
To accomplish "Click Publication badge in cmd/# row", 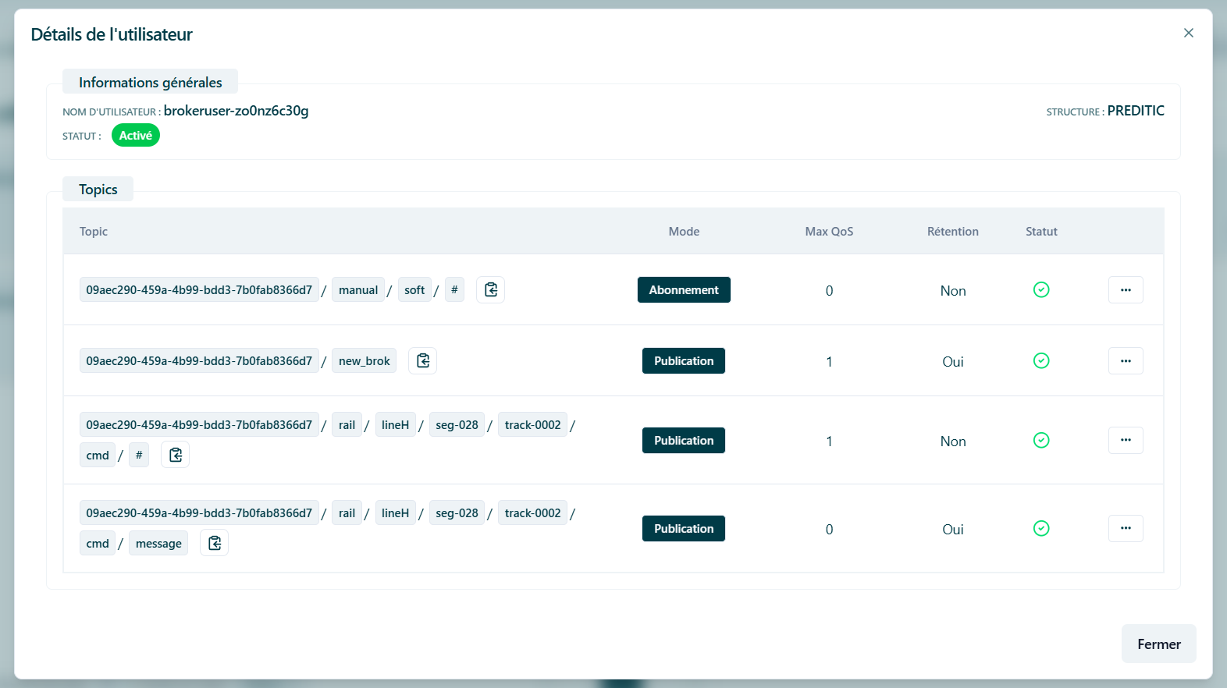I will tap(684, 441).
